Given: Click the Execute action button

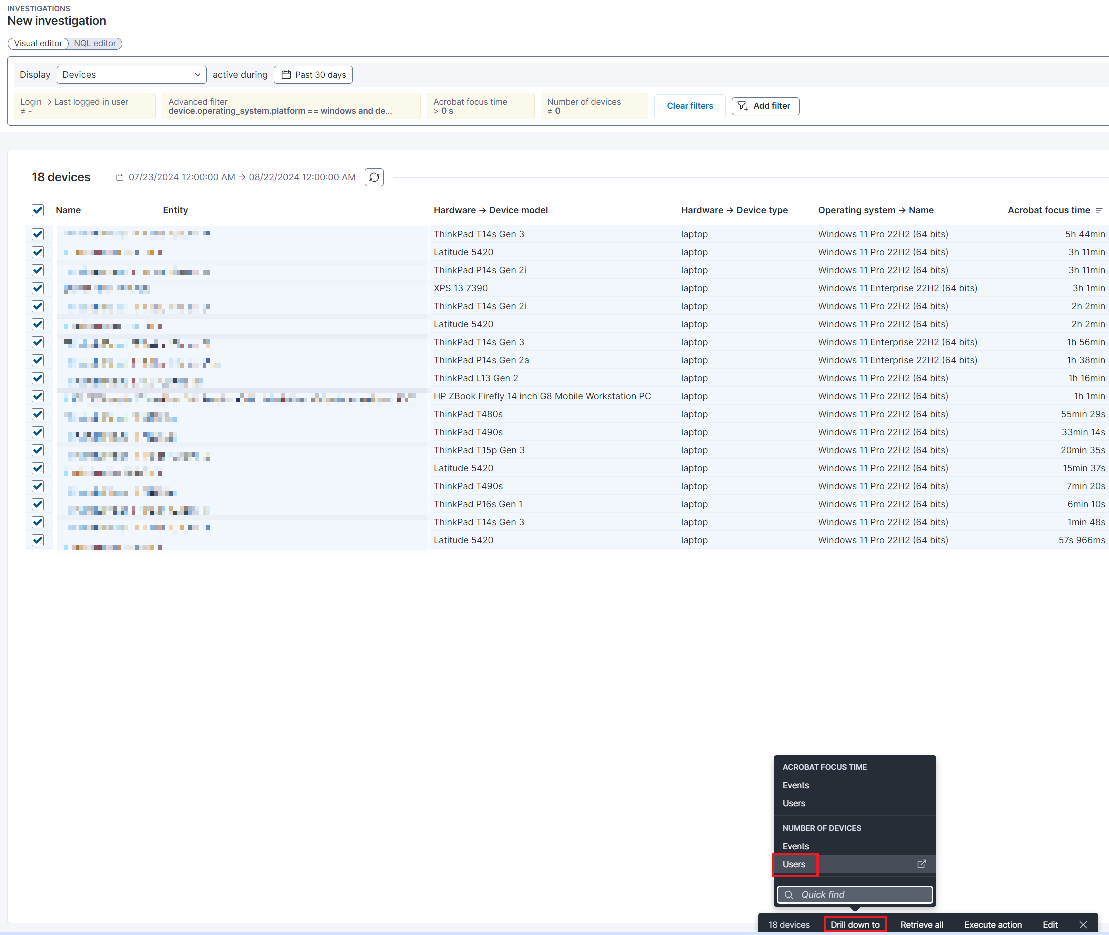Looking at the screenshot, I should [993, 925].
